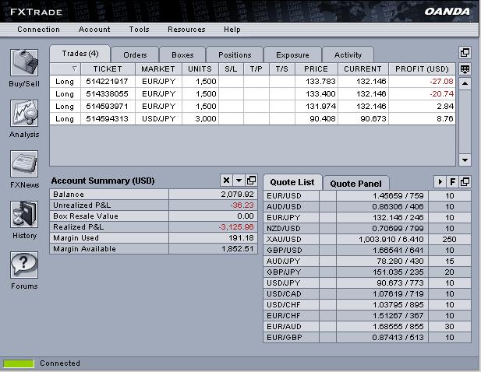Viewport: 481px width, 372px height.
Task: Open the Buy/Sell order window icon
Action: (24, 62)
